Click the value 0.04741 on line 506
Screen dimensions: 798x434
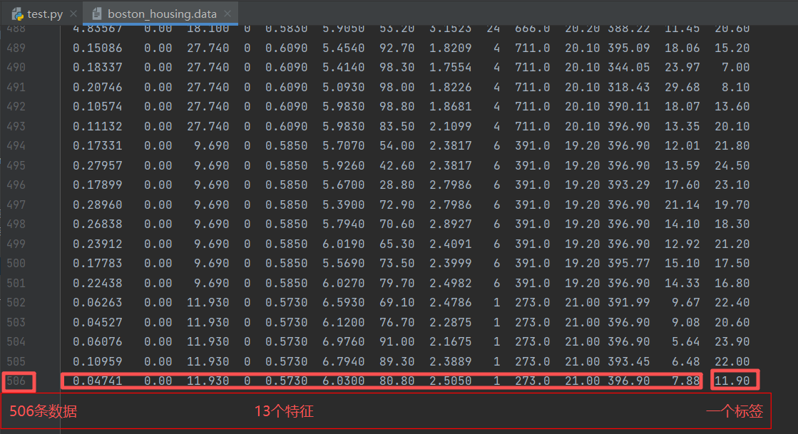pyautogui.click(x=97, y=381)
